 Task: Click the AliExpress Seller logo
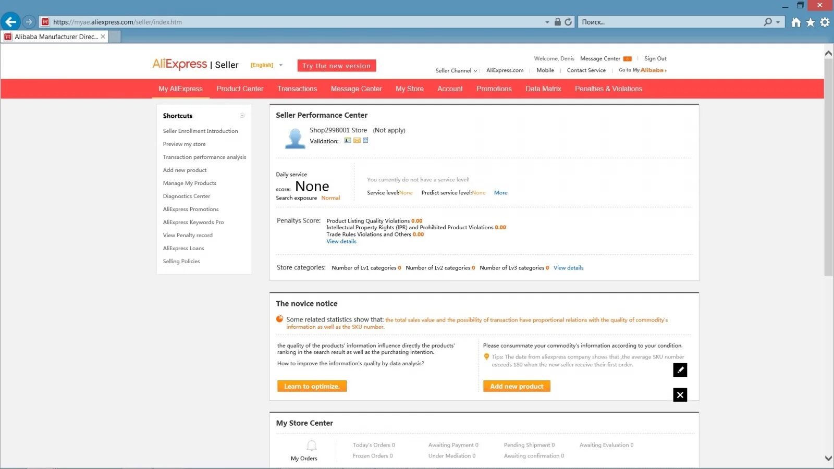[195, 64]
